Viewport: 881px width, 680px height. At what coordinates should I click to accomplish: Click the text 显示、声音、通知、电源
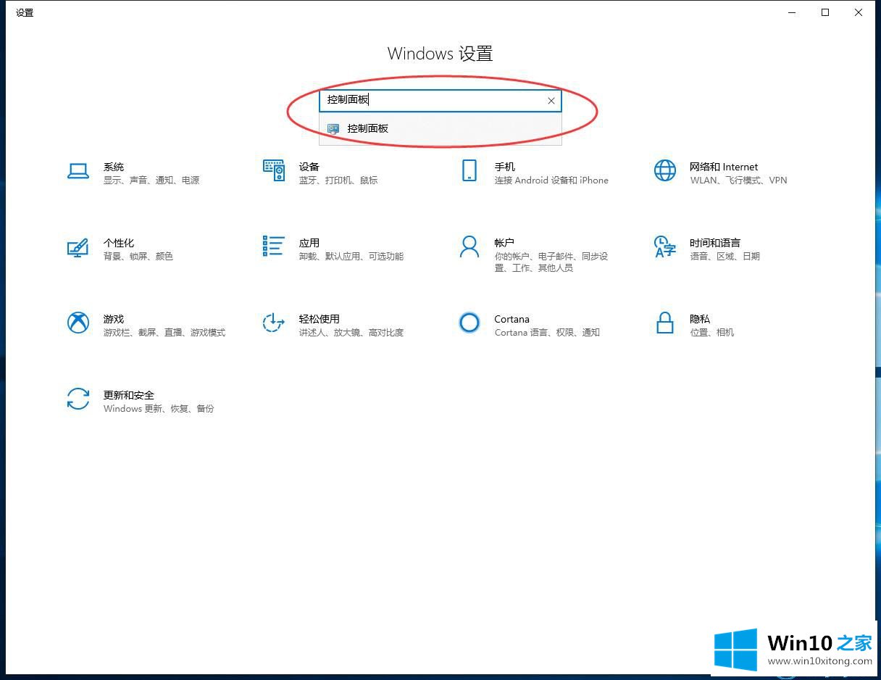(x=151, y=181)
